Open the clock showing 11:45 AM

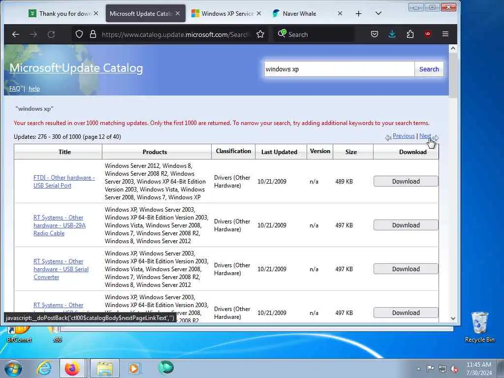click(479, 369)
